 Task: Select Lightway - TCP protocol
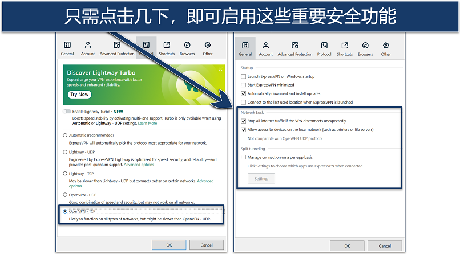[x=65, y=174]
